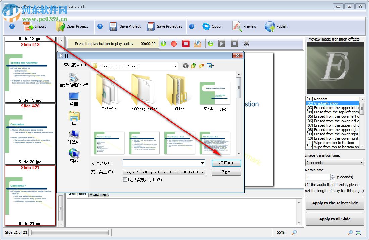Create a new folder in the open dialog
Screen dimensions: 369x240
click(x=202, y=66)
